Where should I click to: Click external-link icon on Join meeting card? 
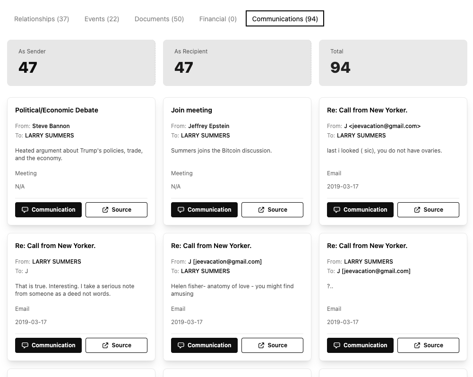pyautogui.click(x=261, y=210)
